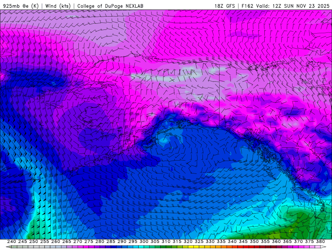Click the 330 value on the color scale
Image resolution: width=332 pixels, height=249 pixels.
tap(210, 242)
